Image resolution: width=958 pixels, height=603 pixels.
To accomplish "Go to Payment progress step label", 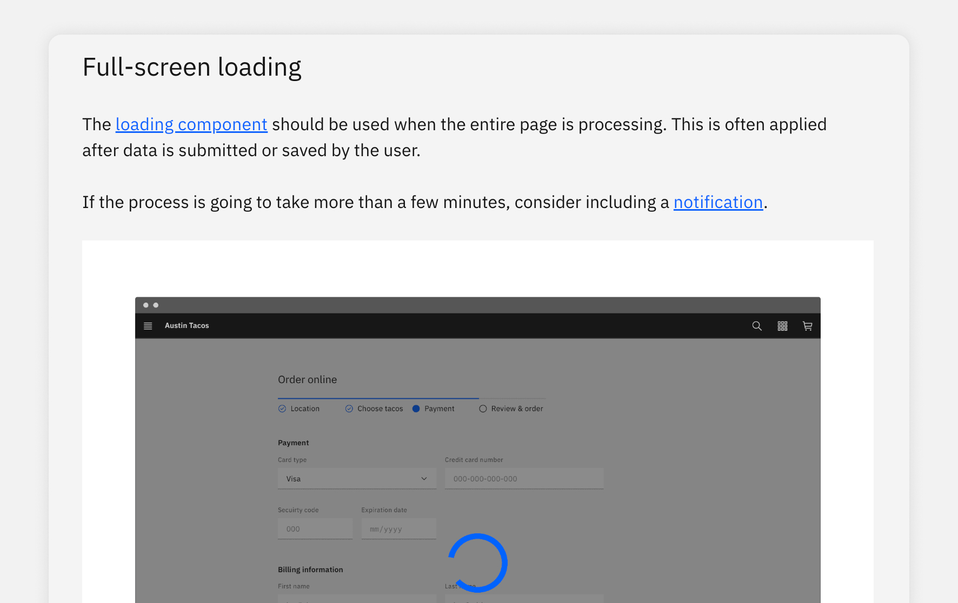I will 440,408.
